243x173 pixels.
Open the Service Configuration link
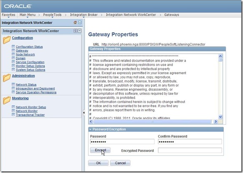30,62
